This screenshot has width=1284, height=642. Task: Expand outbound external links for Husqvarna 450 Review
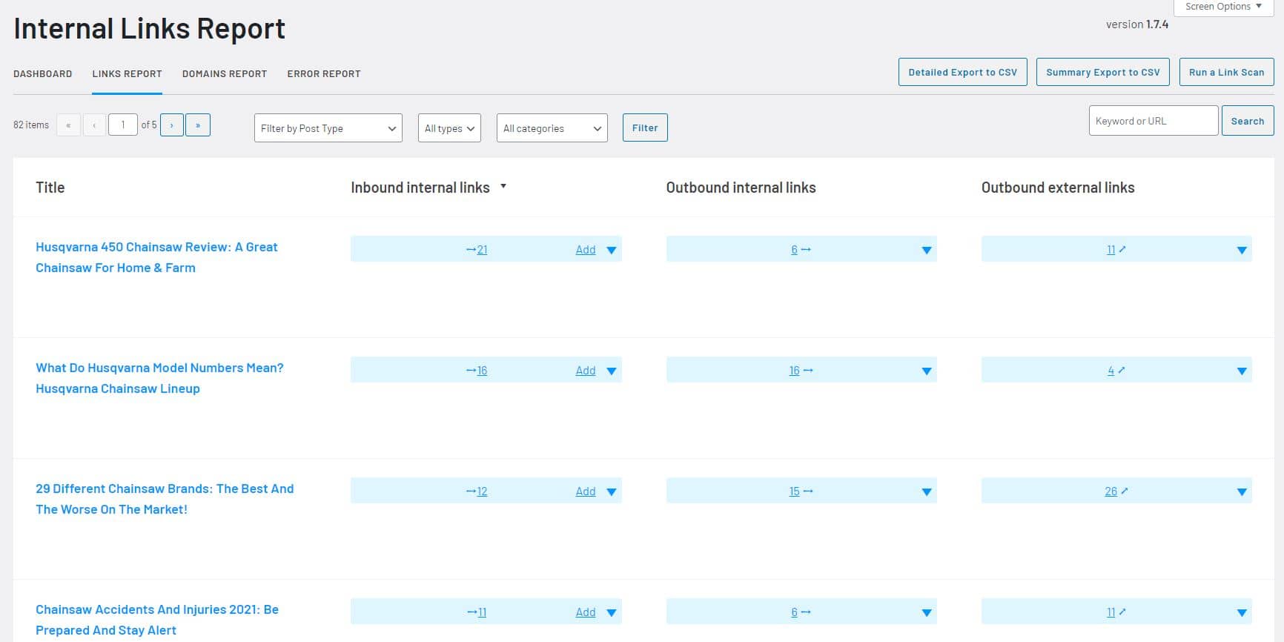pyautogui.click(x=1242, y=250)
